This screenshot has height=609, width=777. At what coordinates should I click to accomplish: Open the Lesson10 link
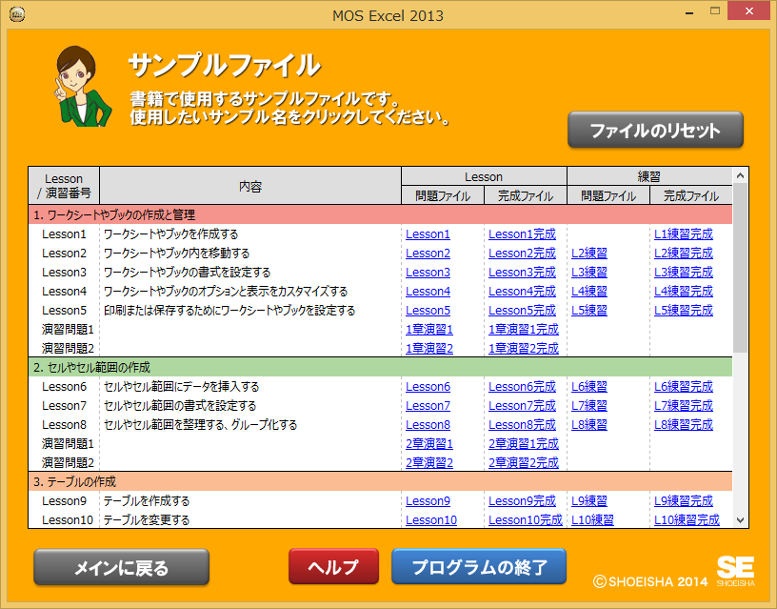431,520
